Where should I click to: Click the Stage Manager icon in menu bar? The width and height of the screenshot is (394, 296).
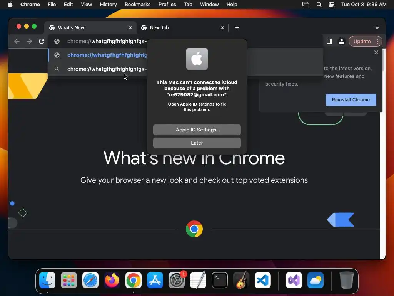306,5
